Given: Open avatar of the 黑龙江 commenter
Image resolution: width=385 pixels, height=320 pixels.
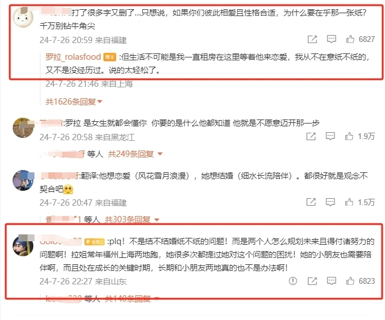Looking at the screenshot, I should tap(23, 128).
